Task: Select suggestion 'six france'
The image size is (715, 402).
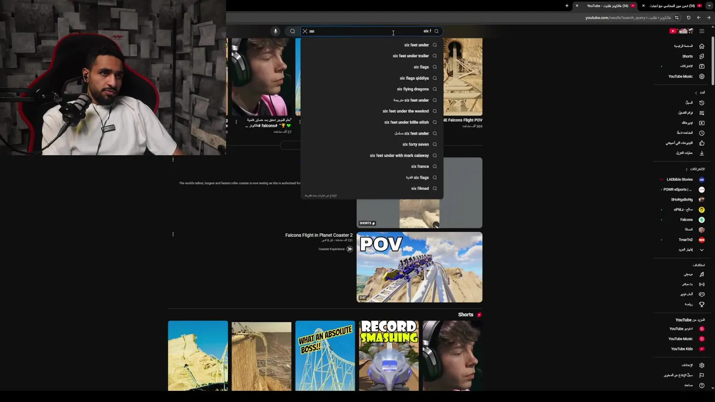Action: point(371,166)
